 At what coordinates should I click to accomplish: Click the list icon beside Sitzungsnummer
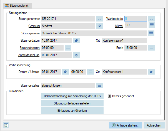click(99, 19)
